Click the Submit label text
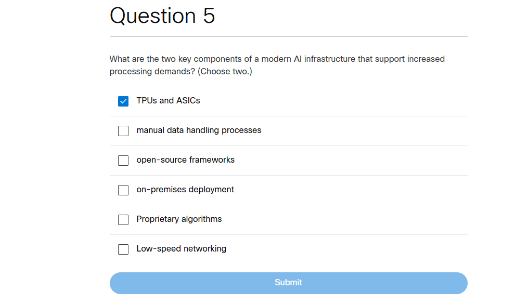The width and height of the screenshot is (516, 304). pos(288,283)
